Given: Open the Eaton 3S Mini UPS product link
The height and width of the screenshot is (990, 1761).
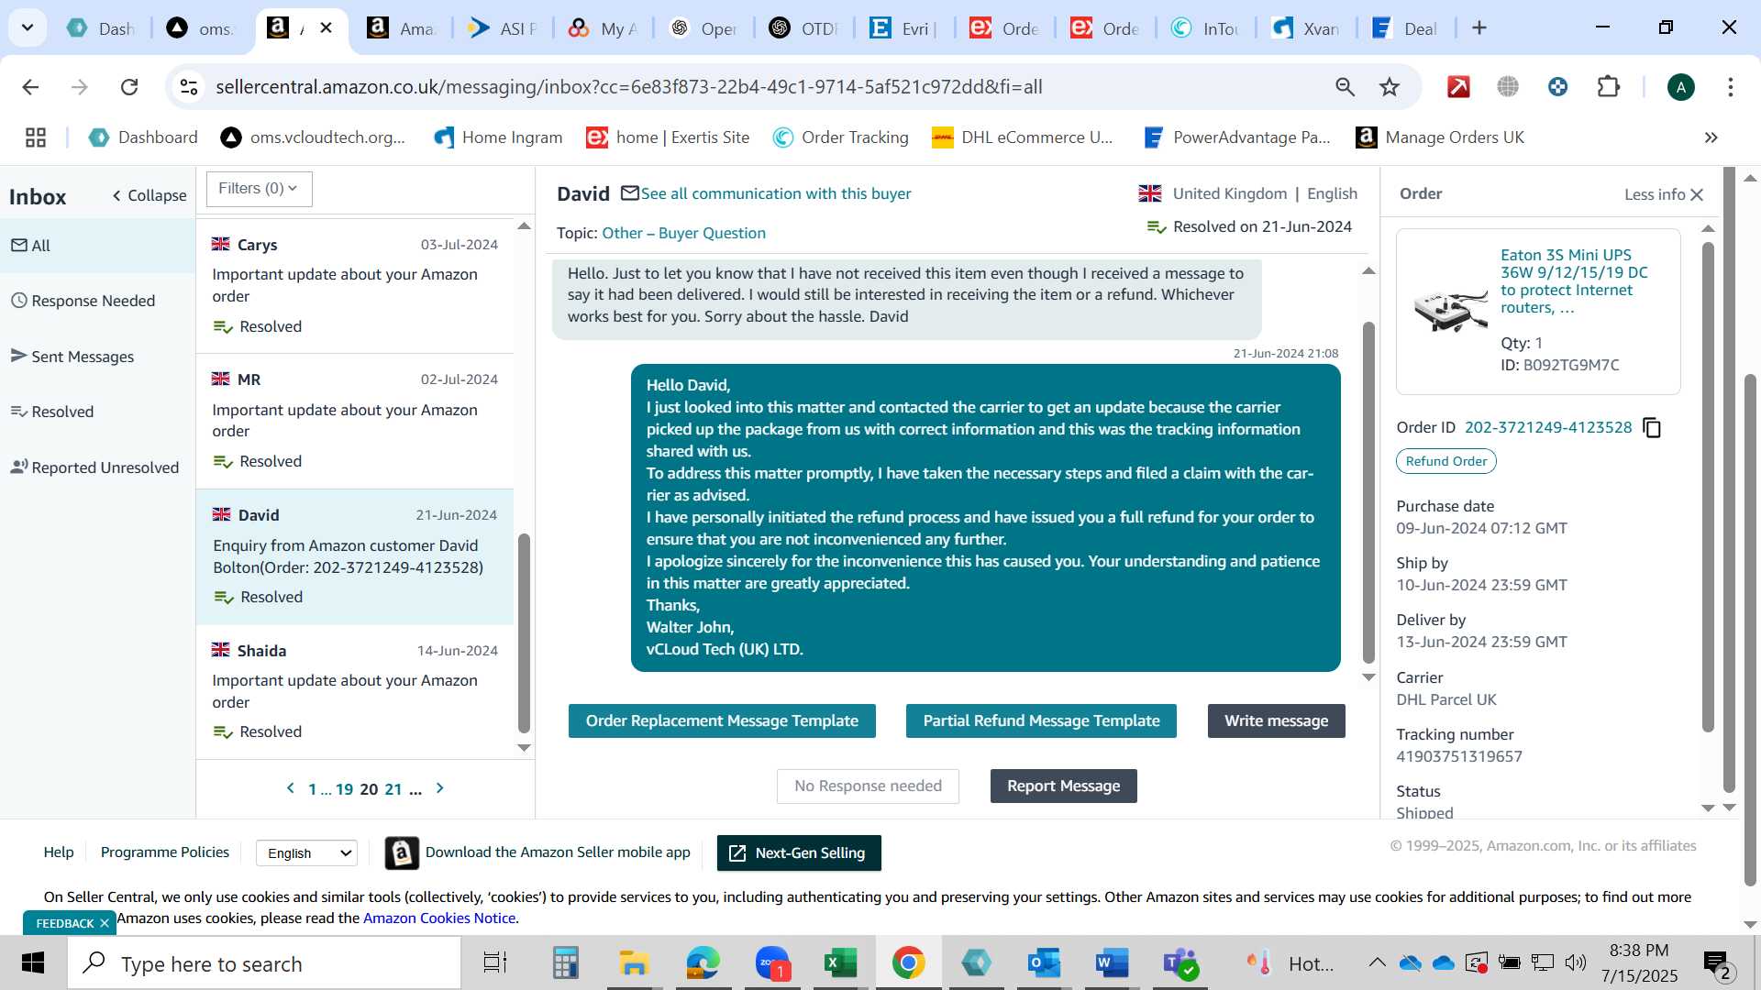Looking at the screenshot, I should (x=1574, y=281).
